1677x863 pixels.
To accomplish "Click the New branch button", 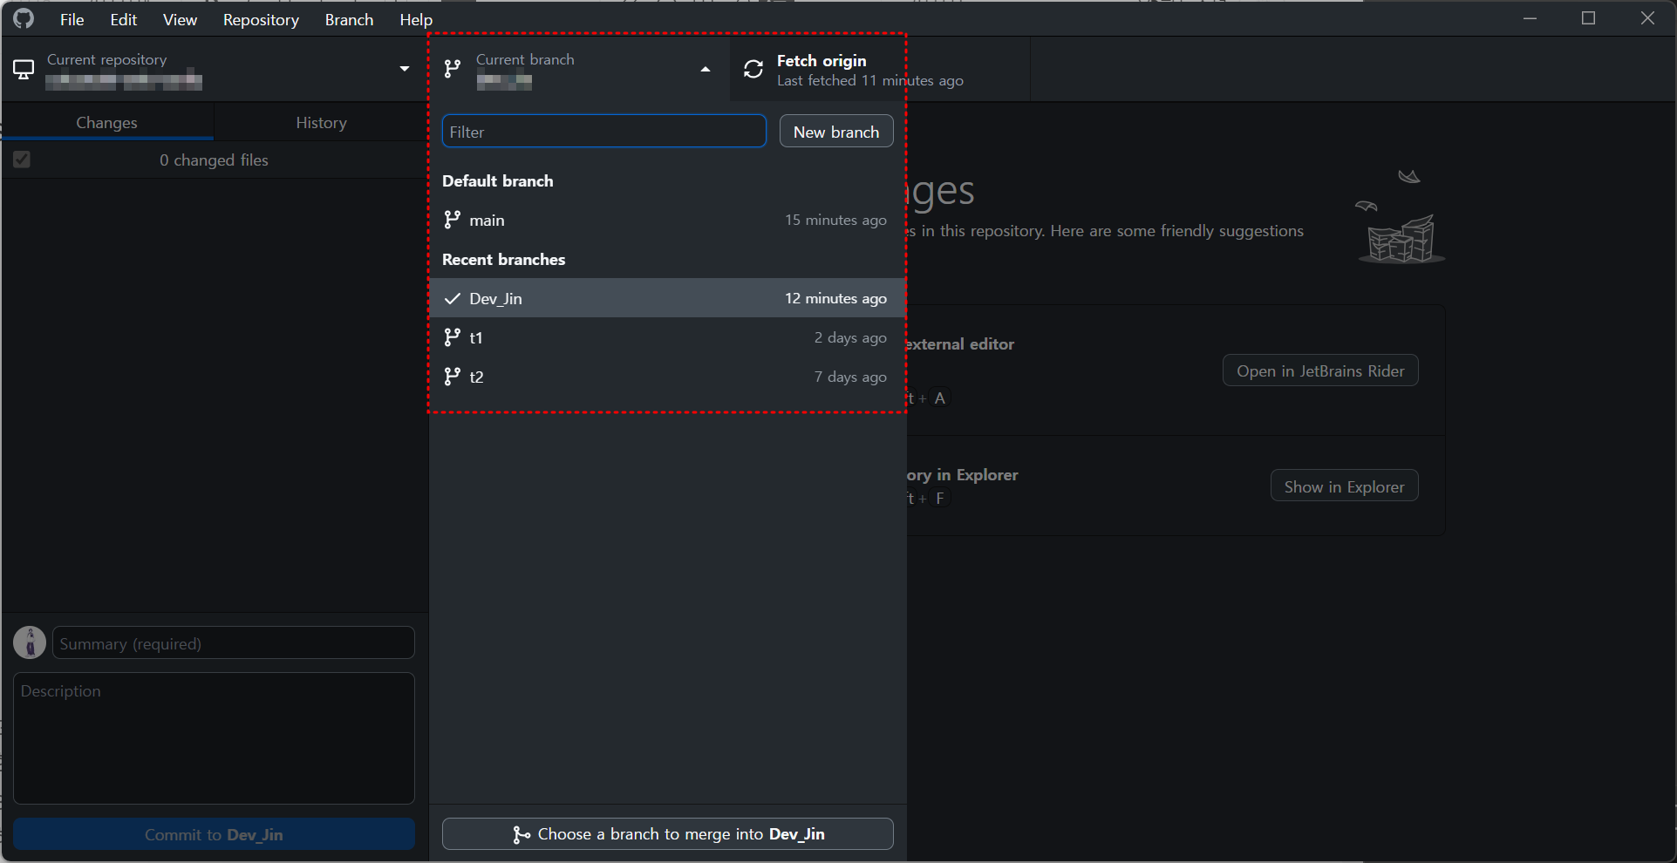I will [x=835, y=131].
